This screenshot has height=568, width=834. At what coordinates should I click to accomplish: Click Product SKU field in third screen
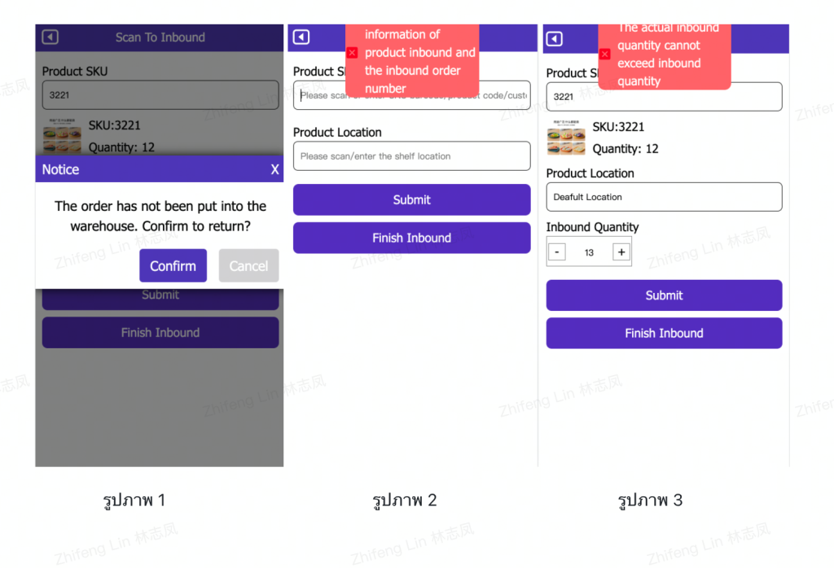[x=664, y=97]
